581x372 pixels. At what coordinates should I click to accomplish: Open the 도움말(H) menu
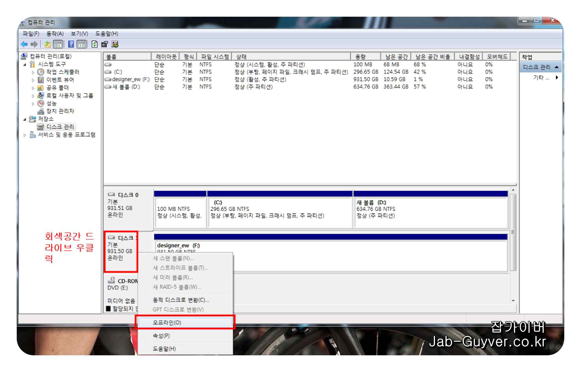click(x=107, y=34)
